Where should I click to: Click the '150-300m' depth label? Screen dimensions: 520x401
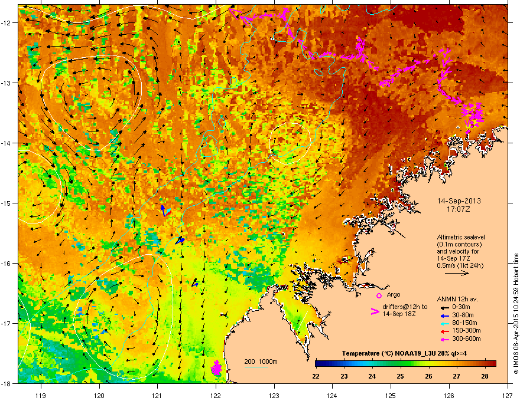466,330
